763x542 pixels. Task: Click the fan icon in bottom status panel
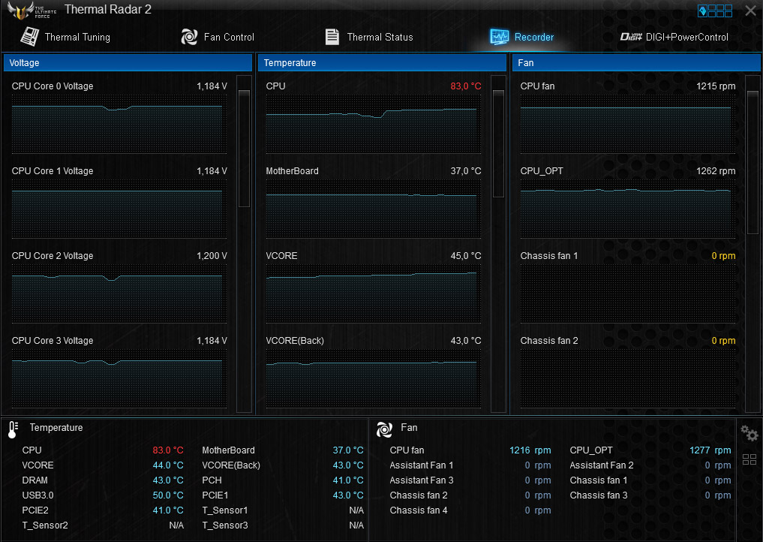[x=384, y=429]
